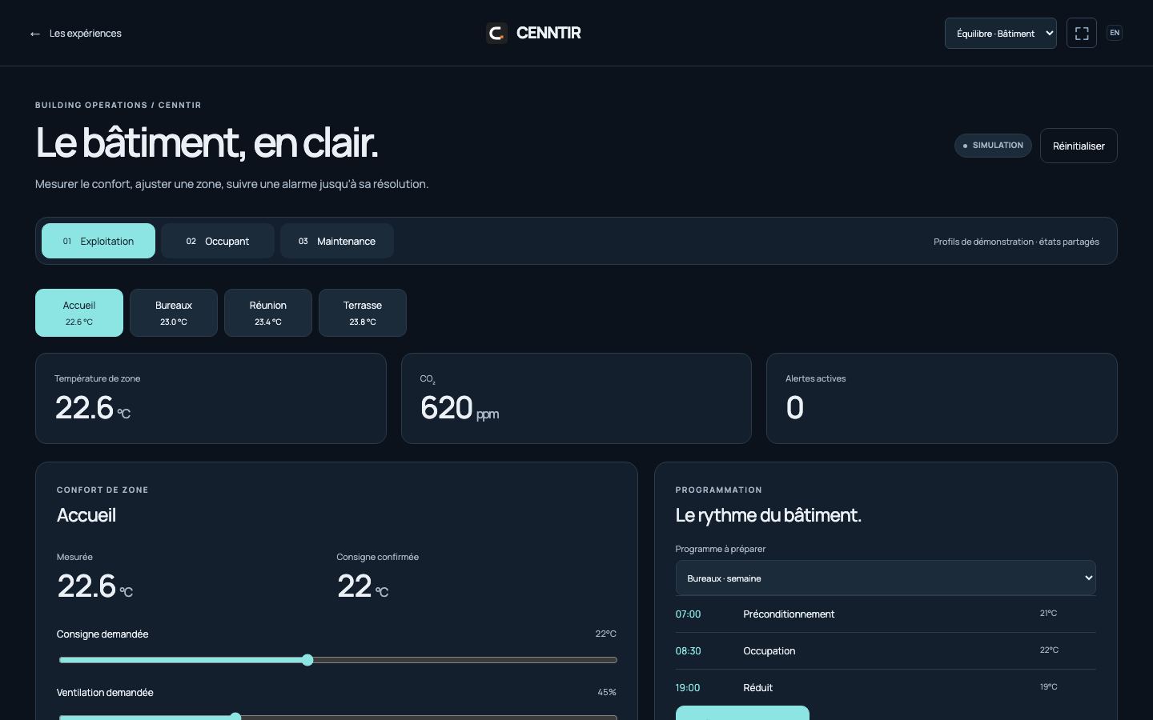The height and width of the screenshot is (720, 1153).
Task: Switch language to EN
Action: (x=1115, y=33)
